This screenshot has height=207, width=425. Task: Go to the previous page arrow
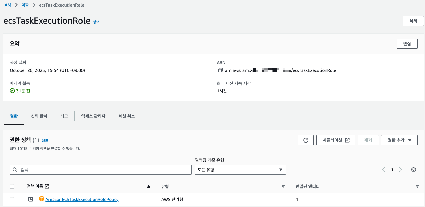click(383, 170)
